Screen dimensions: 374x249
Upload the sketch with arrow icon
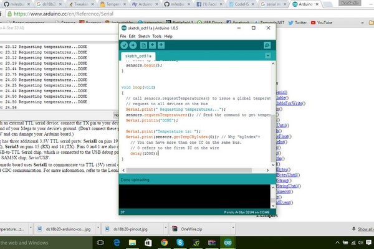133,45
